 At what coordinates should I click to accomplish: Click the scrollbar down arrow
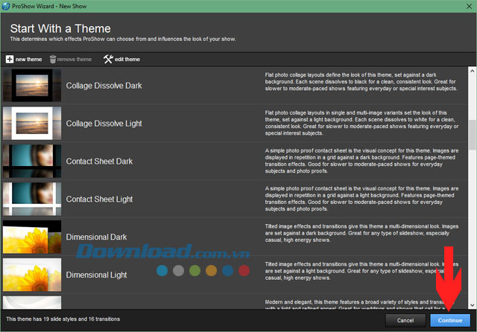tap(472, 305)
